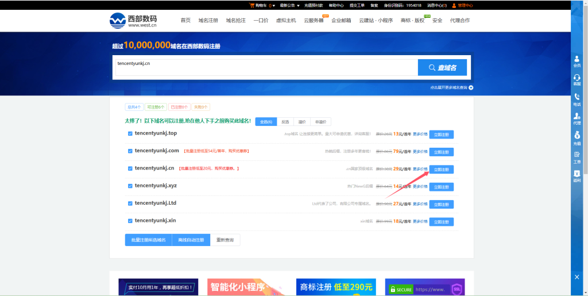Click 立即注册 for tencentyunkj.Ltd
Viewport: 588px width, 296px height.
click(x=442, y=205)
